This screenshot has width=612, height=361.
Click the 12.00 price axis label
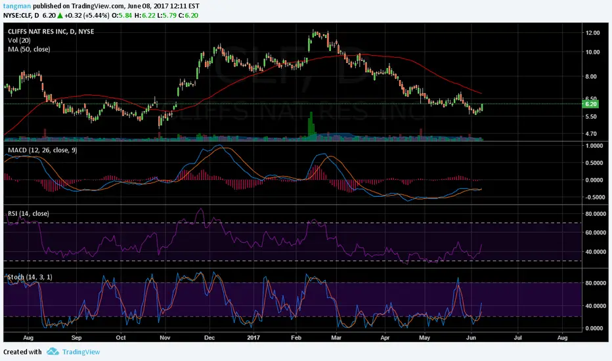coord(592,33)
